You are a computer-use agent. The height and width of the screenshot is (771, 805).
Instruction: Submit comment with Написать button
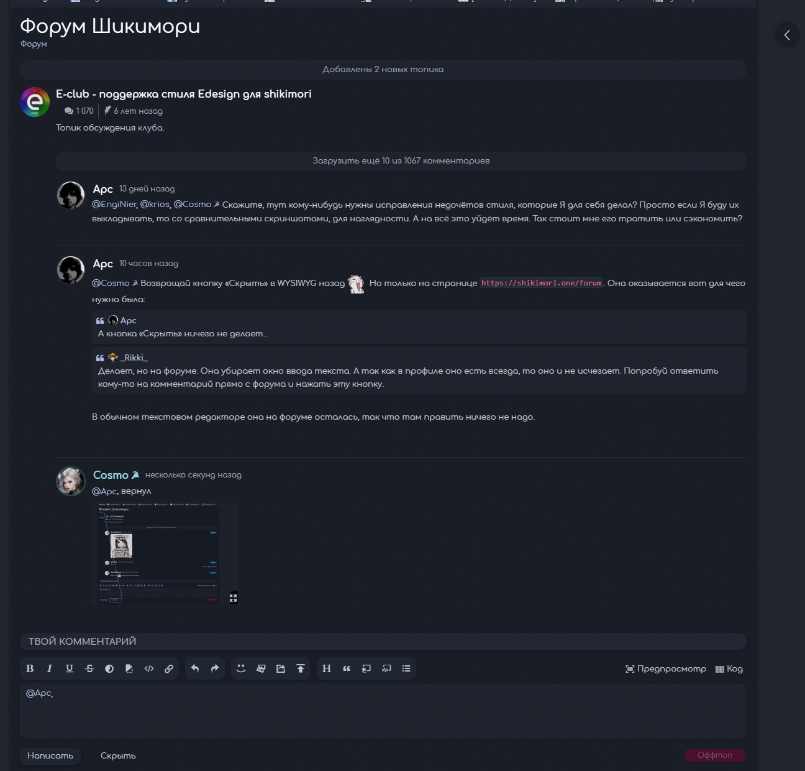[50, 756]
